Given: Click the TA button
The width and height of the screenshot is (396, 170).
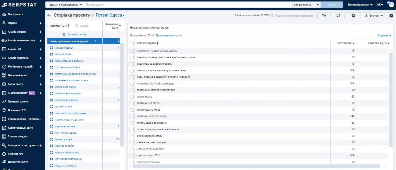Looking at the screenshot, I should pyautogui.click(x=324, y=16).
